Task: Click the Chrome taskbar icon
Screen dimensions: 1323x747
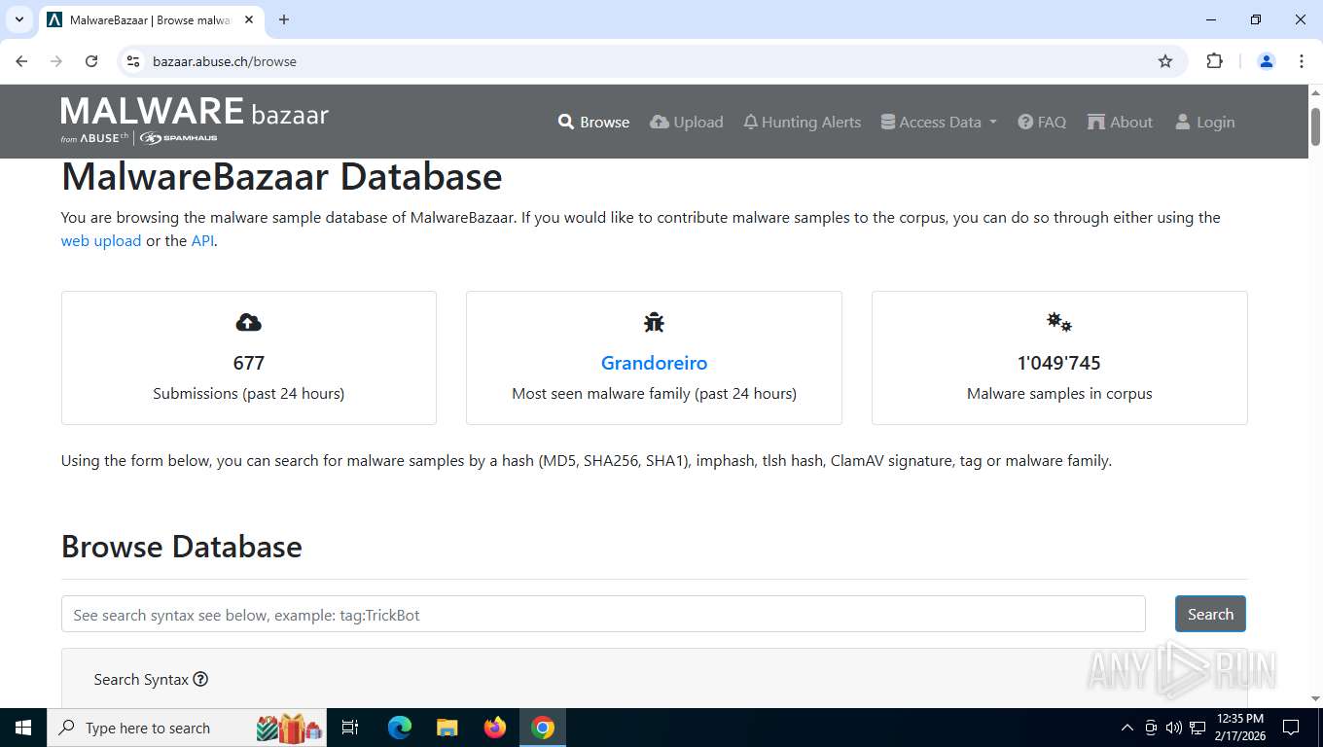Action: pyautogui.click(x=543, y=728)
